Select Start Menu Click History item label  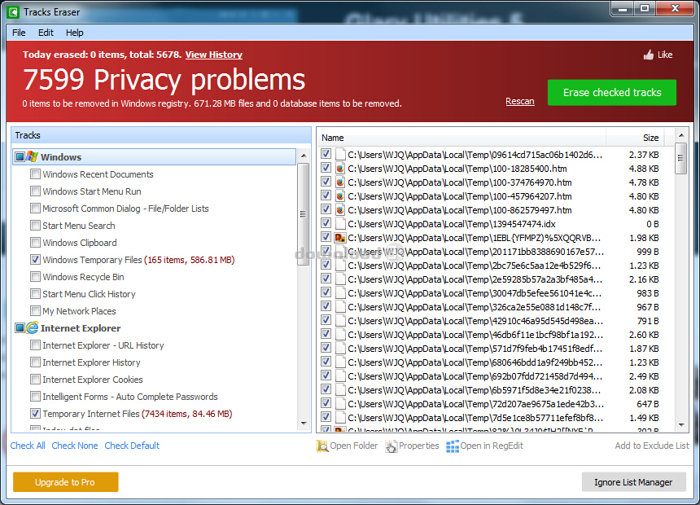point(89,293)
